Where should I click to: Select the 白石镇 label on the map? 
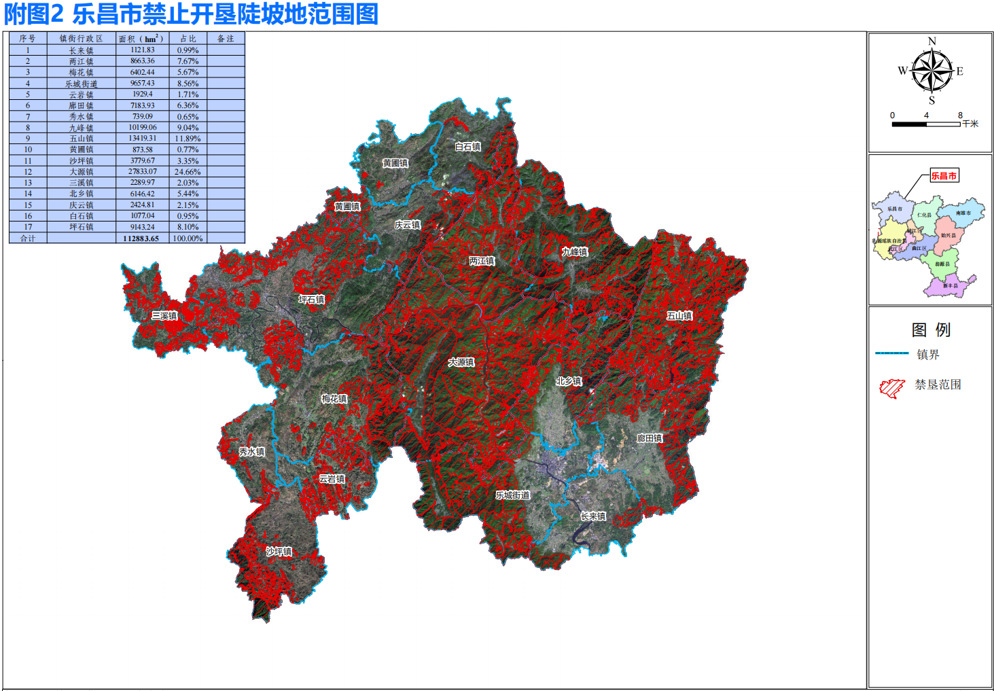(x=467, y=147)
